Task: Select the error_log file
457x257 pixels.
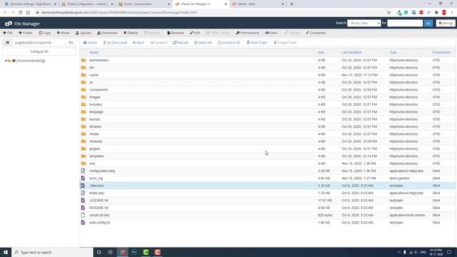Action: coord(268,178)
